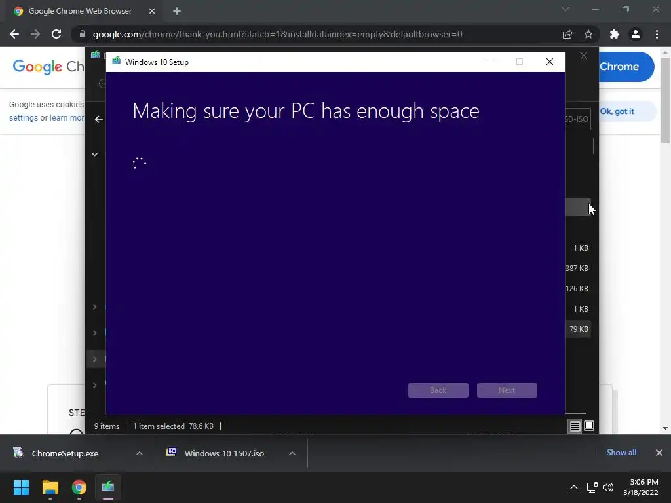Open a new Chrome tab

(x=177, y=11)
